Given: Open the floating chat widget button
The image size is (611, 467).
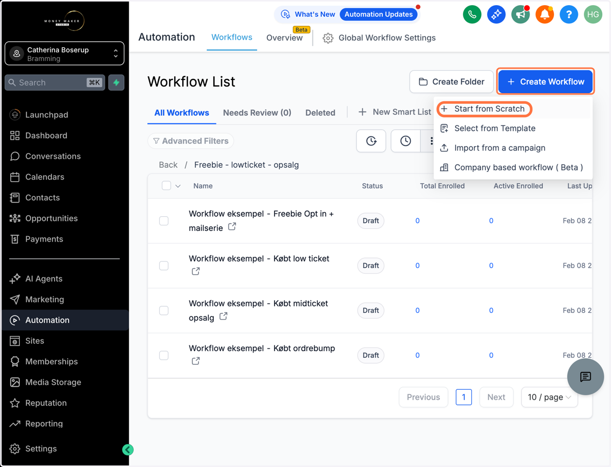Looking at the screenshot, I should pyautogui.click(x=586, y=377).
